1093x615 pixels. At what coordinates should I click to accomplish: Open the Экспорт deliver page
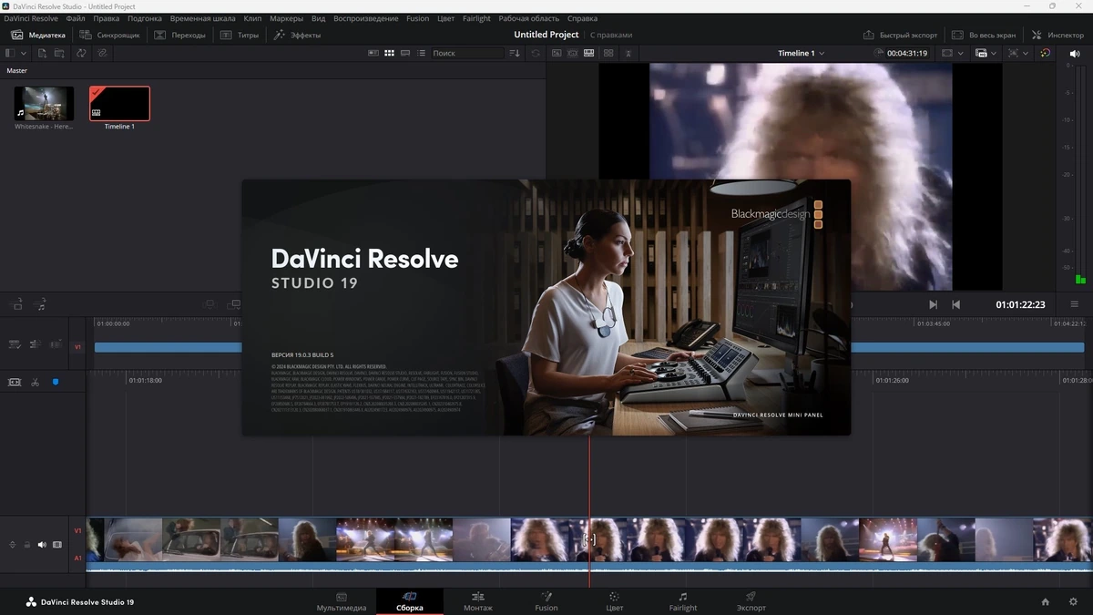pyautogui.click(x=751, y=601)
